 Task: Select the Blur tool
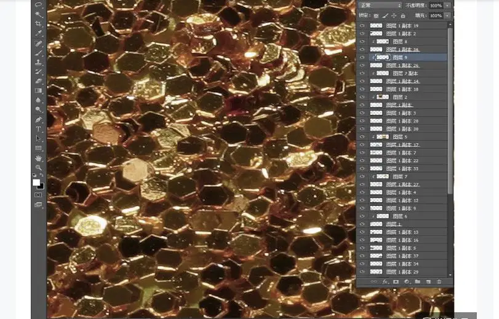point(38,100)
